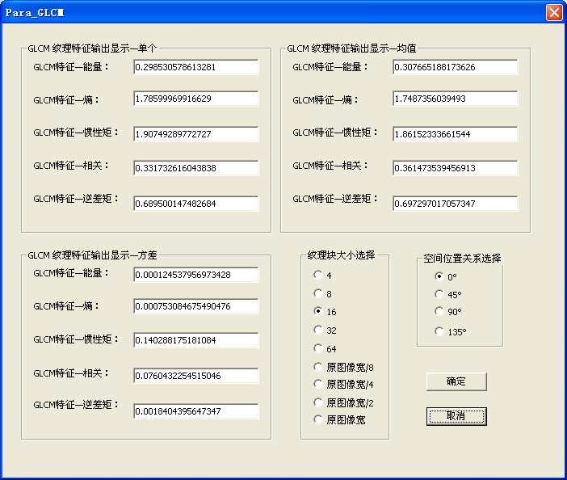Click variance correlation field 0.0760432254515046
This screenshot has width=567, height=480.
(196, 376)
